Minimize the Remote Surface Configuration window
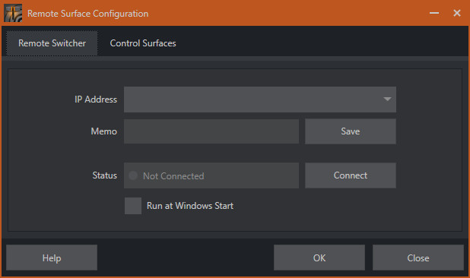 point(434,13)
